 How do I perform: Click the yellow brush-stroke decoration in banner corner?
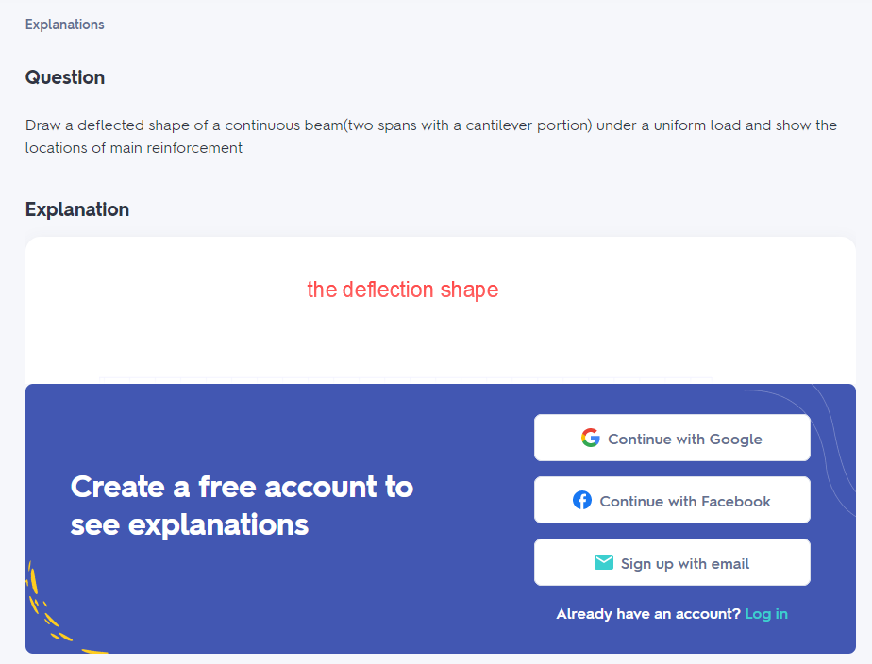coord(56,611)
